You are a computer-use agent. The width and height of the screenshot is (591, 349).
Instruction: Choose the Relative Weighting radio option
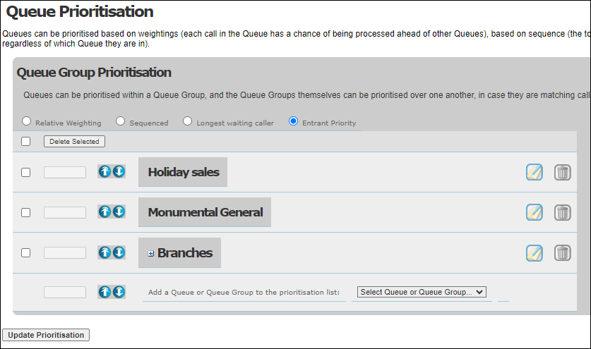tap(26, 121)
